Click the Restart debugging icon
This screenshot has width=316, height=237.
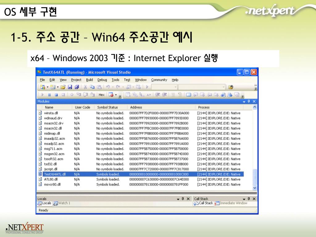pos(63,95)
